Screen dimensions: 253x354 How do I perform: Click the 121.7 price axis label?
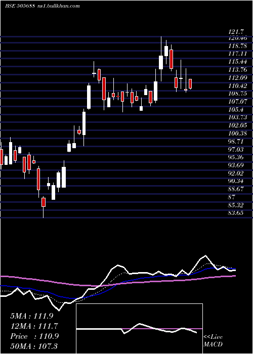[x=236, y=33]
